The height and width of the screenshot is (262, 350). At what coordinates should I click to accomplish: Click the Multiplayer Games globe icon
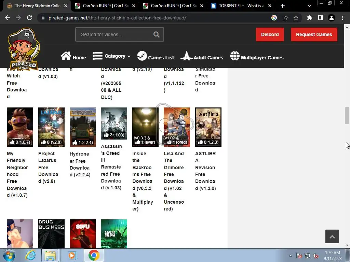coord(235,56)
